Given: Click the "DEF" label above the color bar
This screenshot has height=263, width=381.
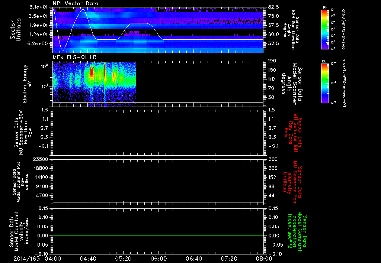Looking at the screenshot, I should click(x=325, y=61).
